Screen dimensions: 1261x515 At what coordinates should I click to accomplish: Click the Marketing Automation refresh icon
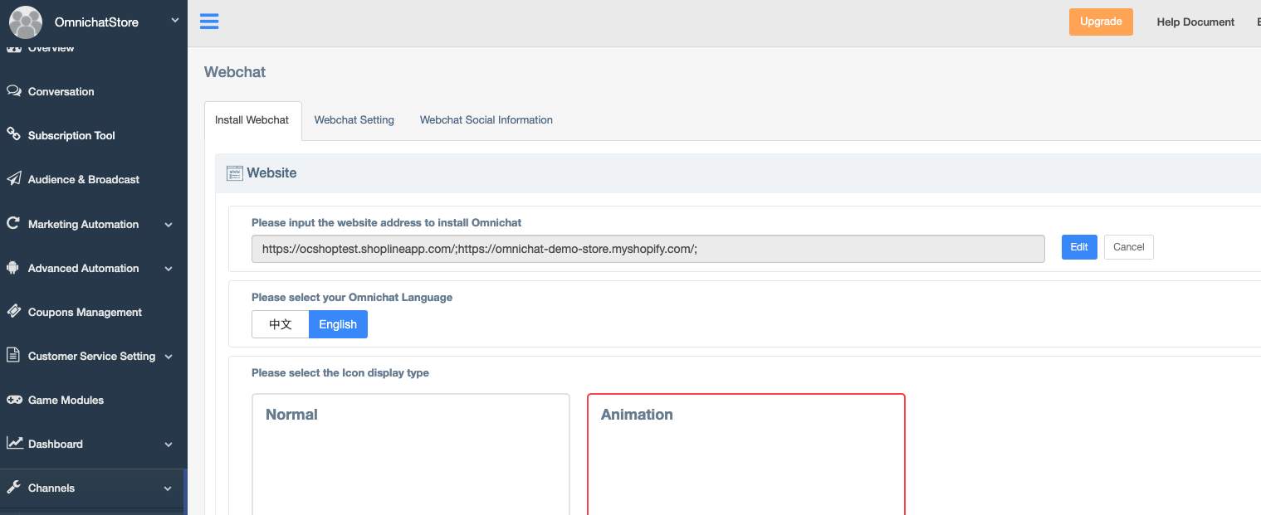pos(13,223)
